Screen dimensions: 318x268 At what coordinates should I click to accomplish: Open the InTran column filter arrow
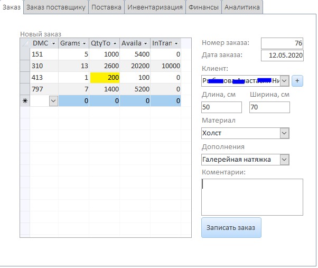pos(176,43)
